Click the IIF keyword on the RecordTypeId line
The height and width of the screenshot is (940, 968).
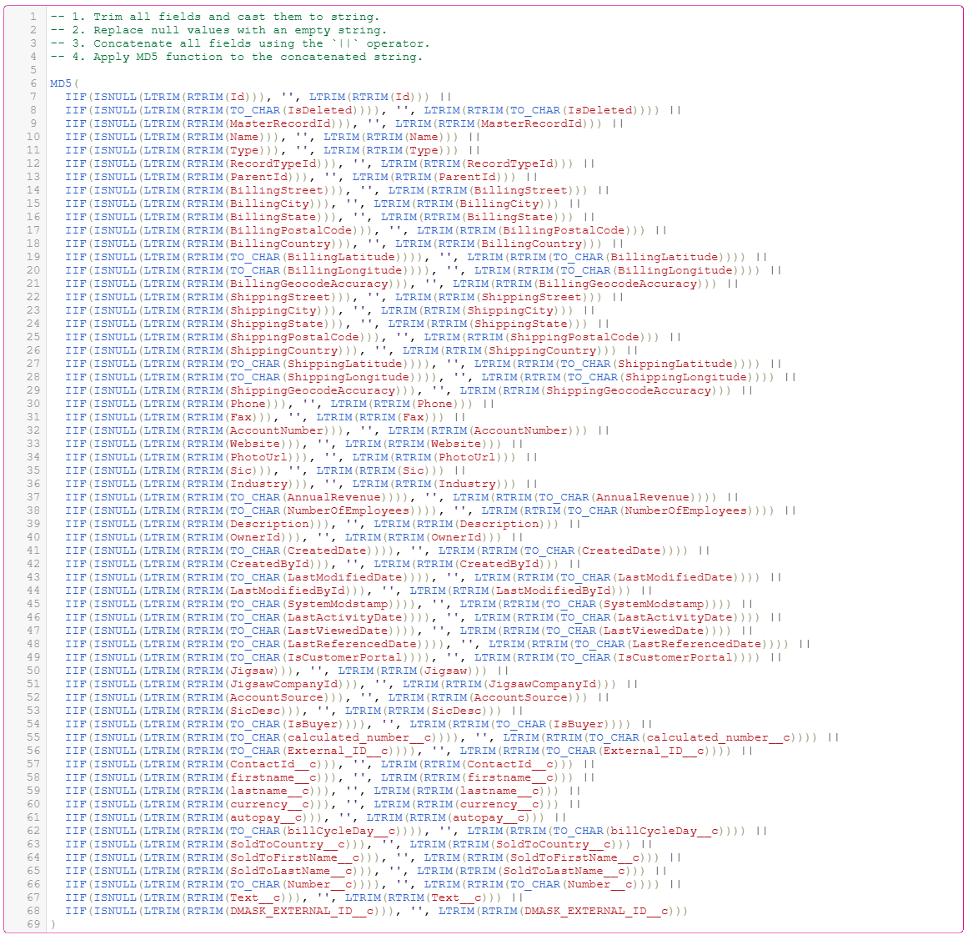pyautogui.click(x=76, y=163)
